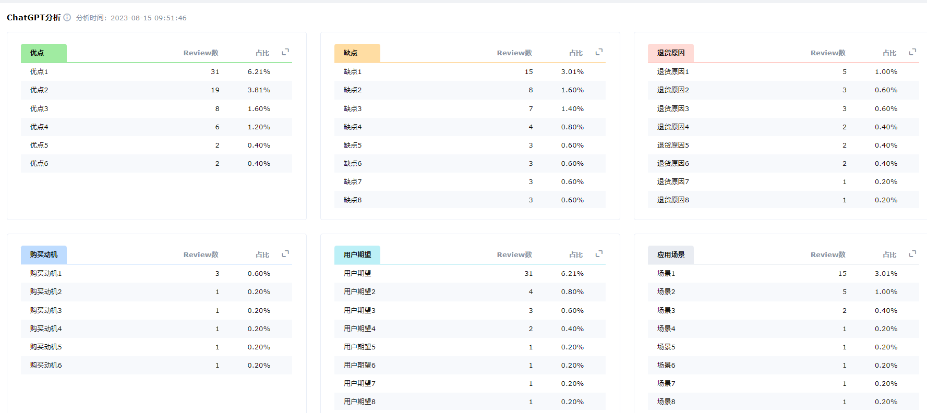Click the 0.60% value in 购买动机1 row

tap(259, 274)
